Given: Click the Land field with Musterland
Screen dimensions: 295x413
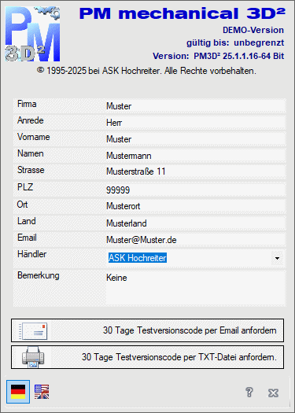Looking at the screenshot, I should [195, 223].
